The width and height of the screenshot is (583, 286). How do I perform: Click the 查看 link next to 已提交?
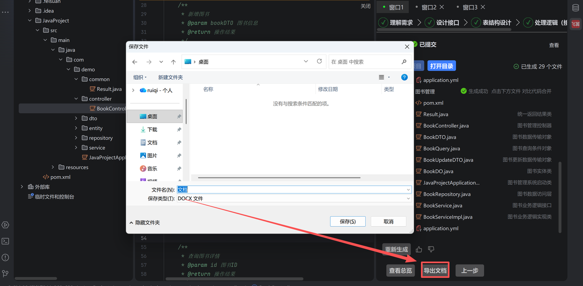[554, 45]
